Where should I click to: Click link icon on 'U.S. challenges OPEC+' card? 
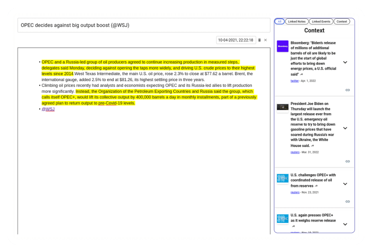(x=348, y=201)
